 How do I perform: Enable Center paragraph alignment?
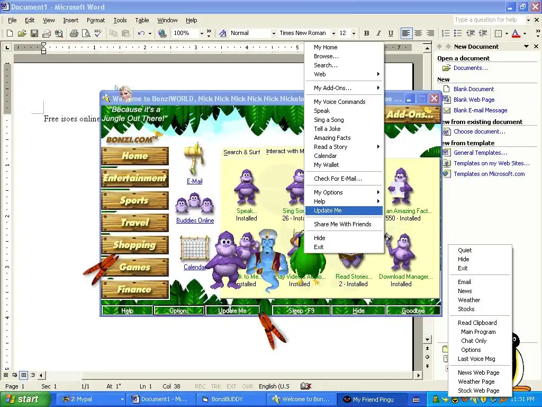coord(418,33)
